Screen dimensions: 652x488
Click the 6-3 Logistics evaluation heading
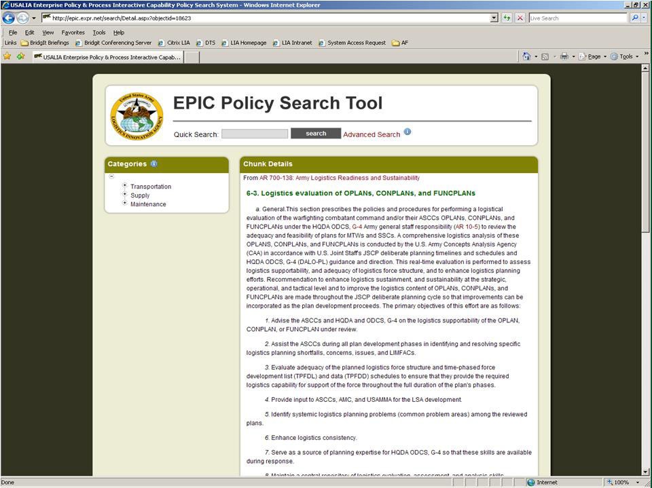(x=361, y=193)
